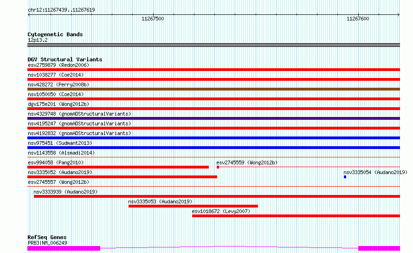Click the right magenta PRB3 exon block
The image size is (413, 253).
click(379, 248)
